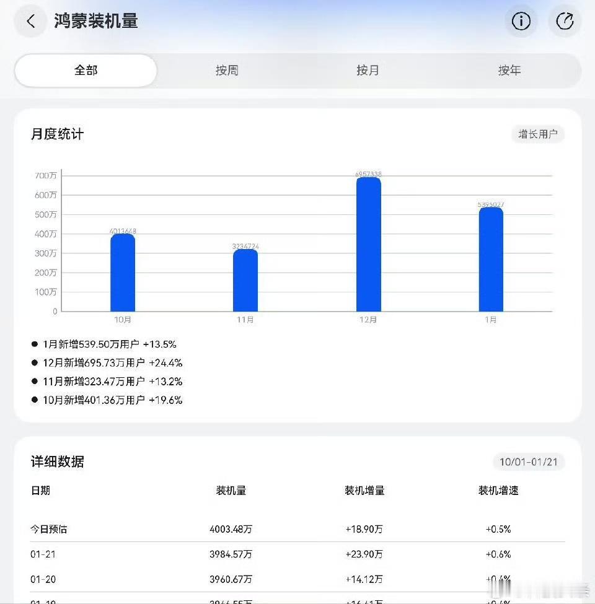Open the 增长用户 selector
595x604 pixels.
coord(537,134)
